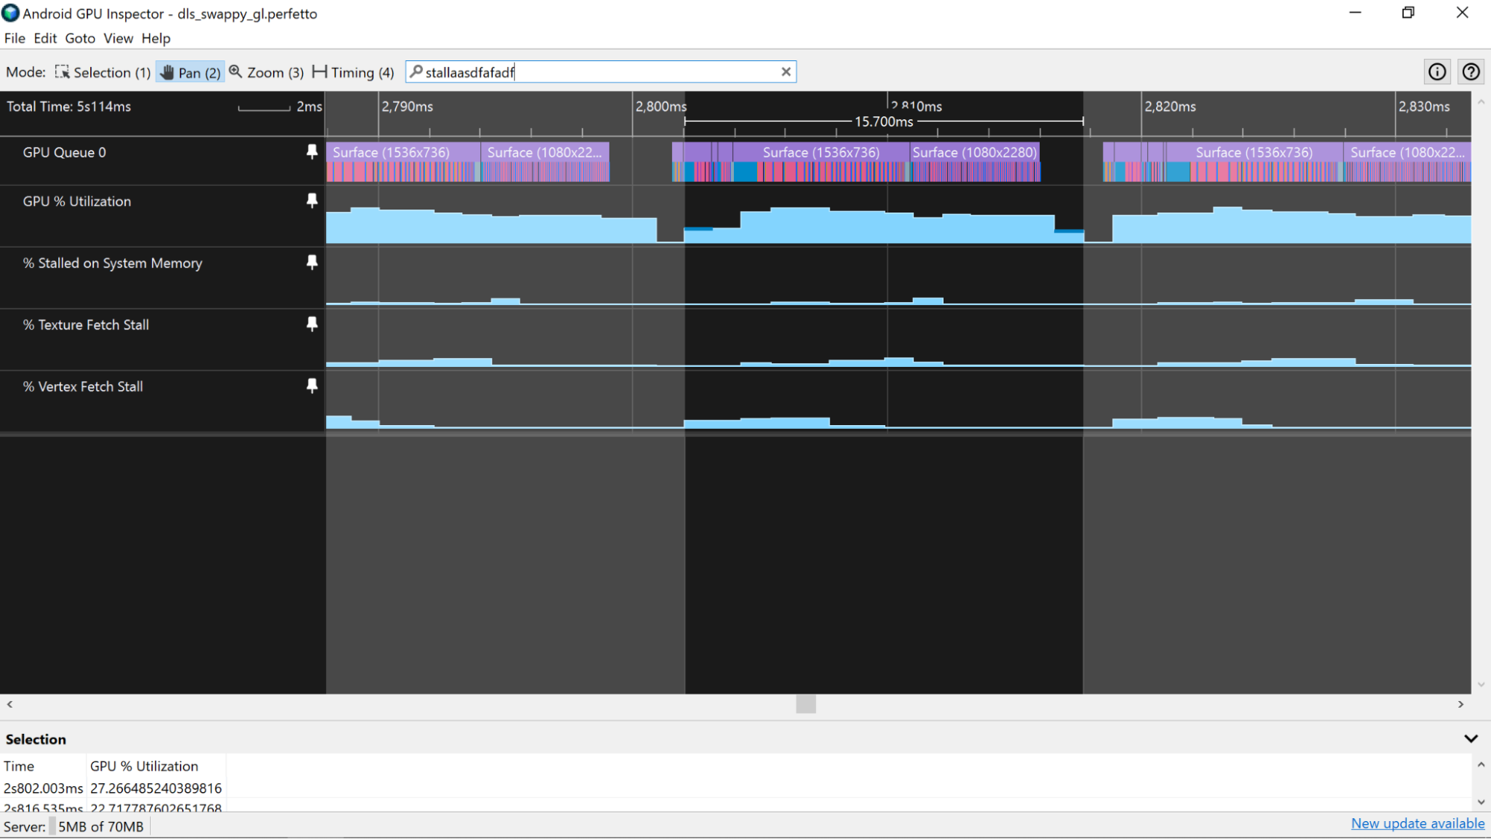Image resolution: width=1491 pixels, height=839 pixels.
Task: Select the Selection mode (1)
Action: click(102, 72)
